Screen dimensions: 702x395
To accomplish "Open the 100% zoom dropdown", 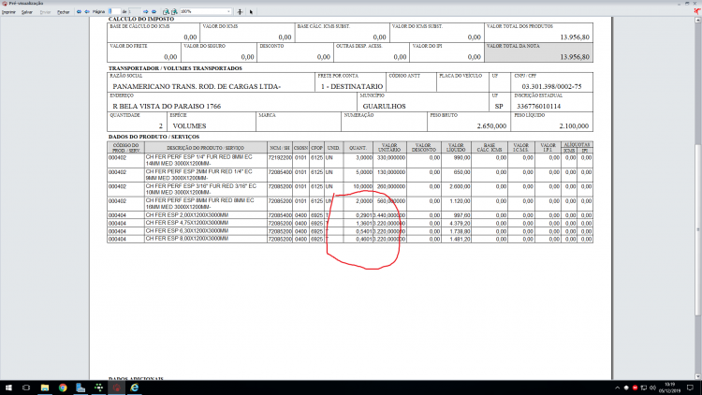I will [x=206, y=11].
